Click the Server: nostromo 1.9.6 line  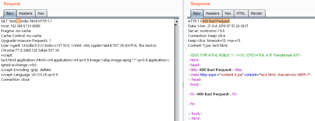pyautogui.click(x=206, y=31)
